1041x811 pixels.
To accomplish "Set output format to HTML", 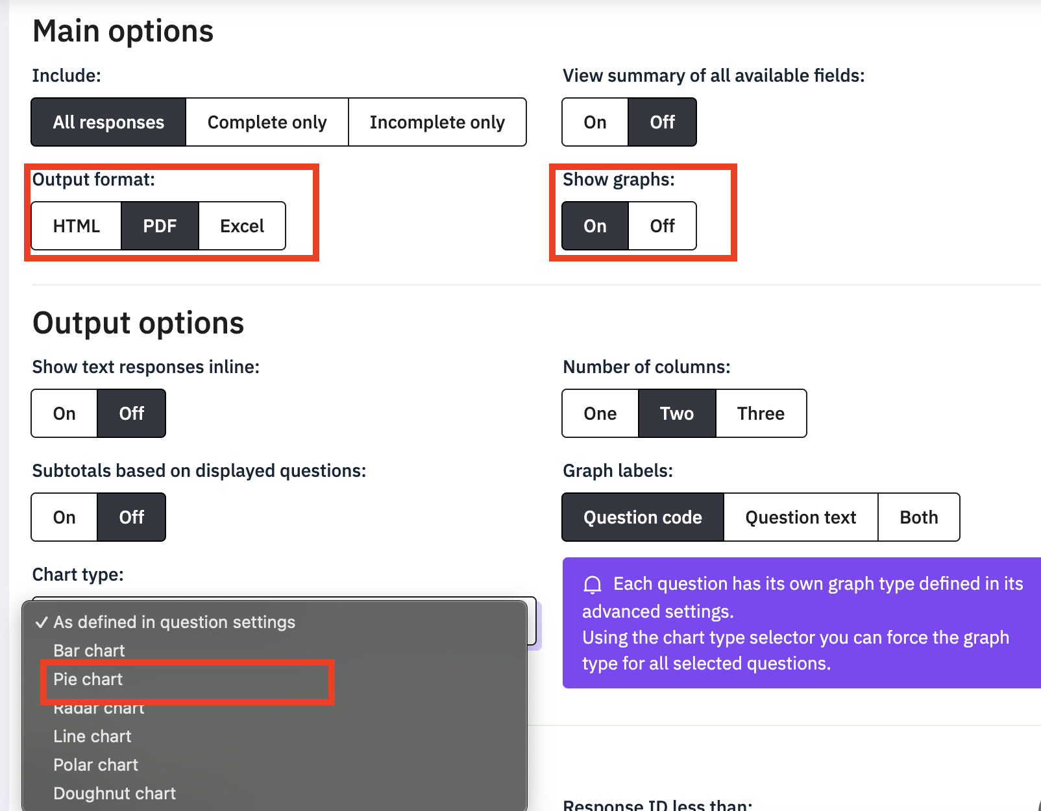I will (77, 226).
